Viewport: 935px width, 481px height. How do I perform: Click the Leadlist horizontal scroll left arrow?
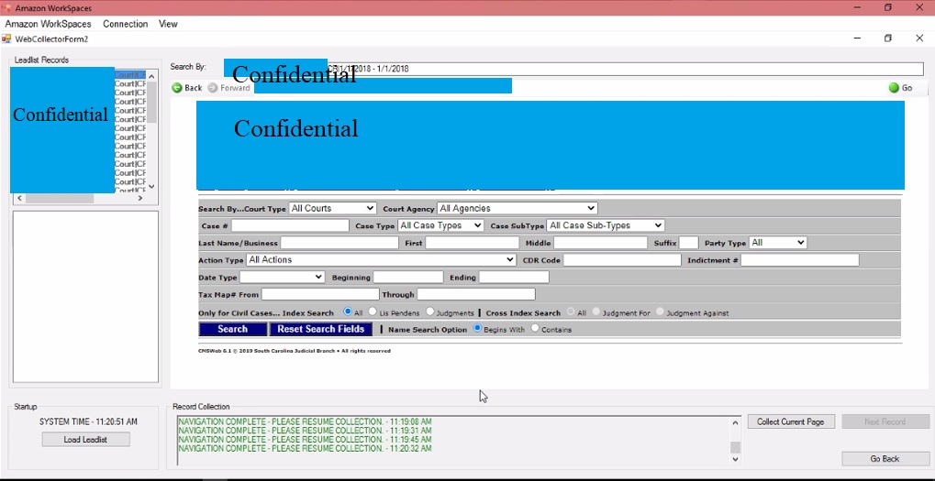(x=19, y=198)
